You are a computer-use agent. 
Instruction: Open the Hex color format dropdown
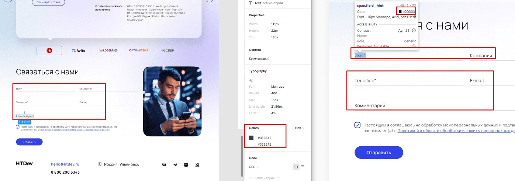point(300,128)
